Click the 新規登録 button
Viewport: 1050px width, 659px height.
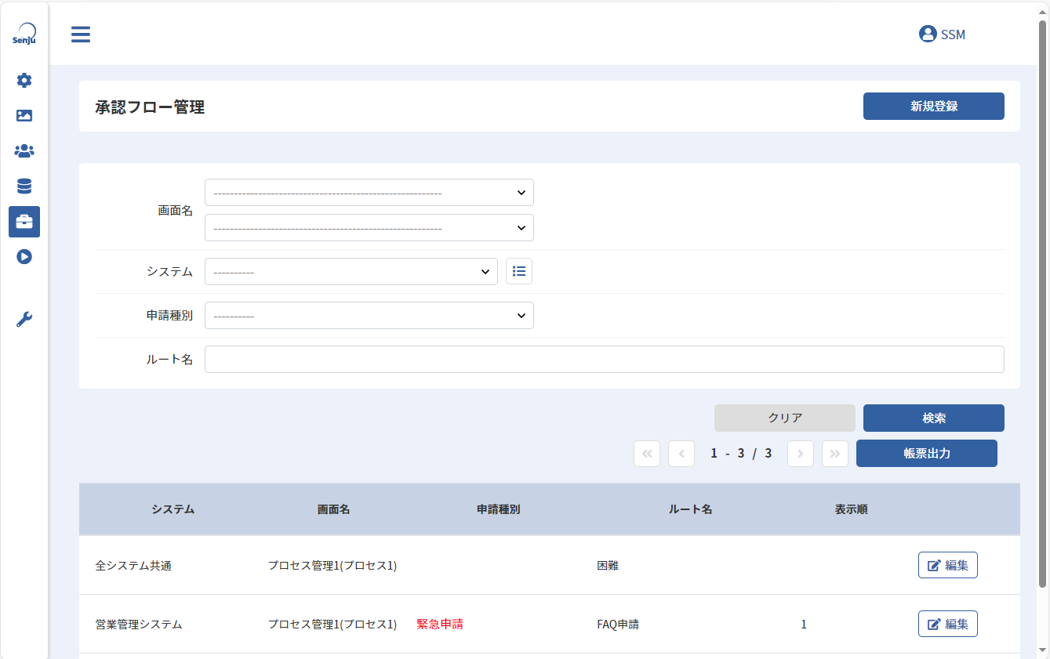pos(934,107)
